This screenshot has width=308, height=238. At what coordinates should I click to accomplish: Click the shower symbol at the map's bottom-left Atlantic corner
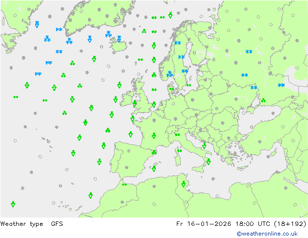[13, 204]
